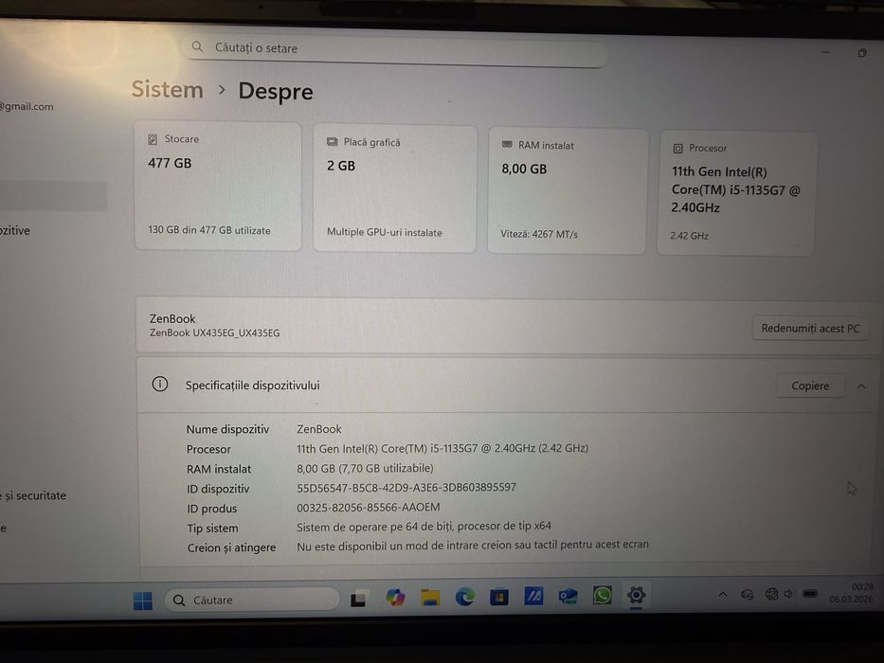Go back to the Sistem breadcrumb
Viewport: 884px width, 663px height.
(168, 90)
